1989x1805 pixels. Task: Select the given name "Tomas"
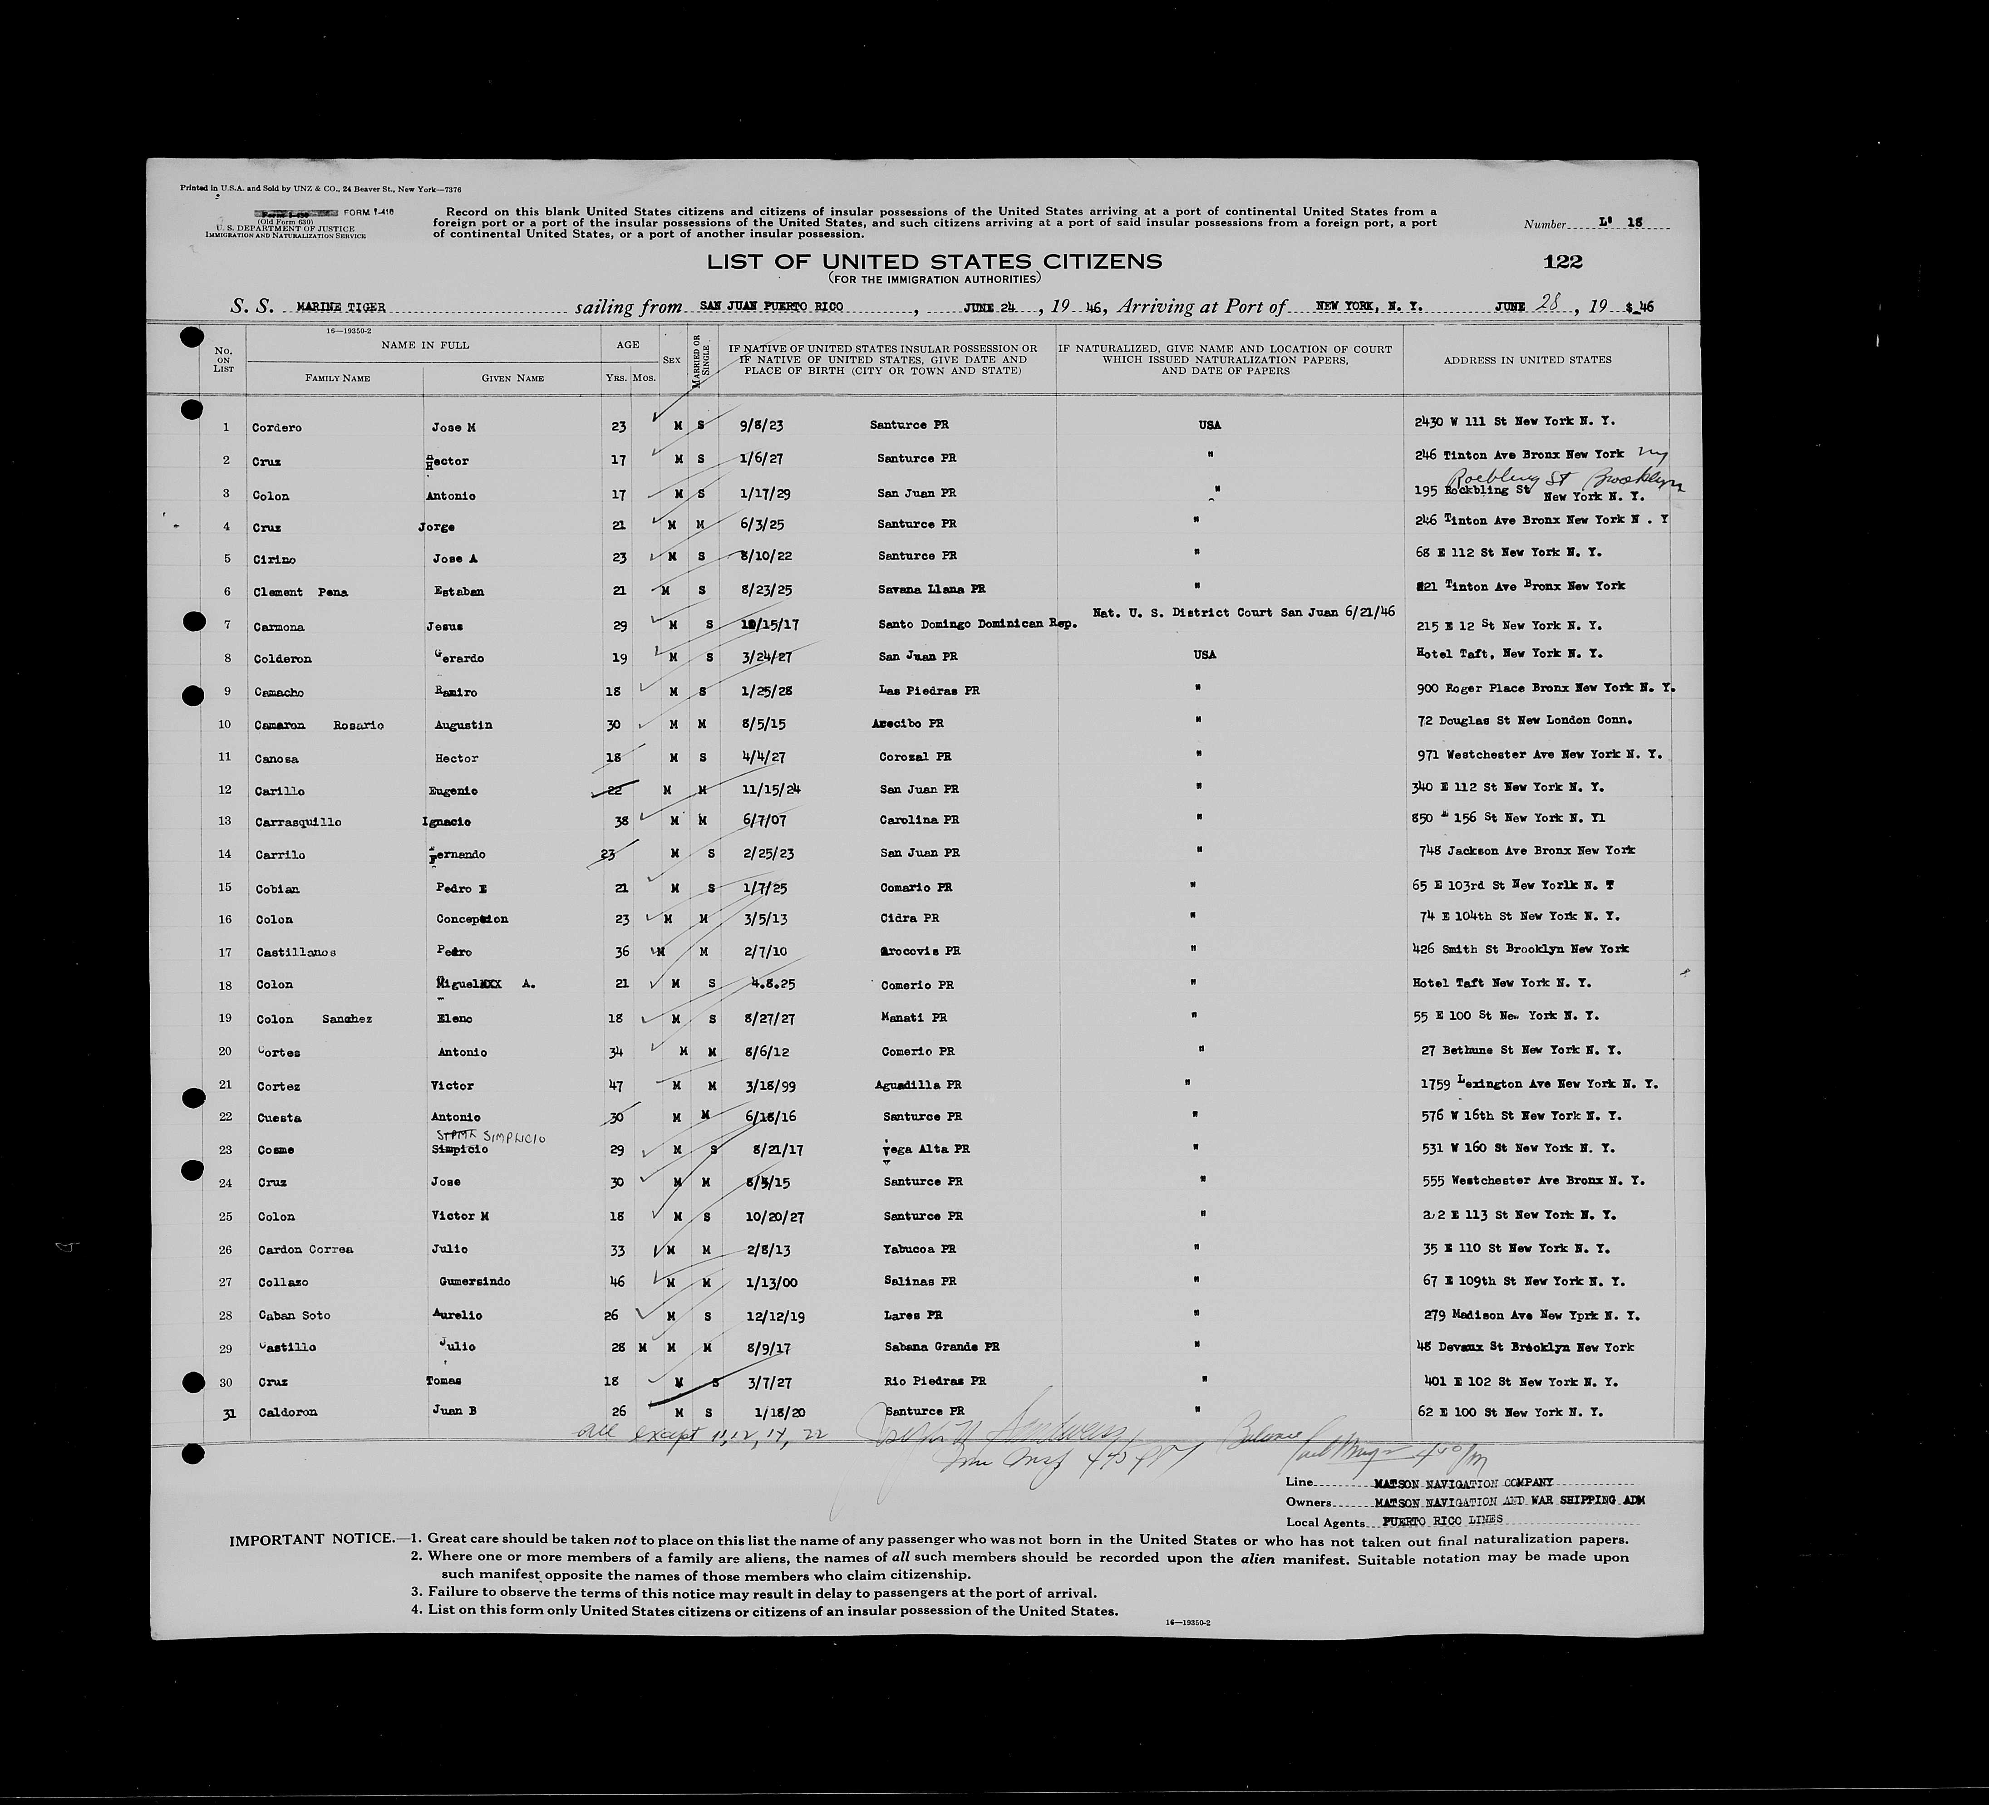[443, 1380]
